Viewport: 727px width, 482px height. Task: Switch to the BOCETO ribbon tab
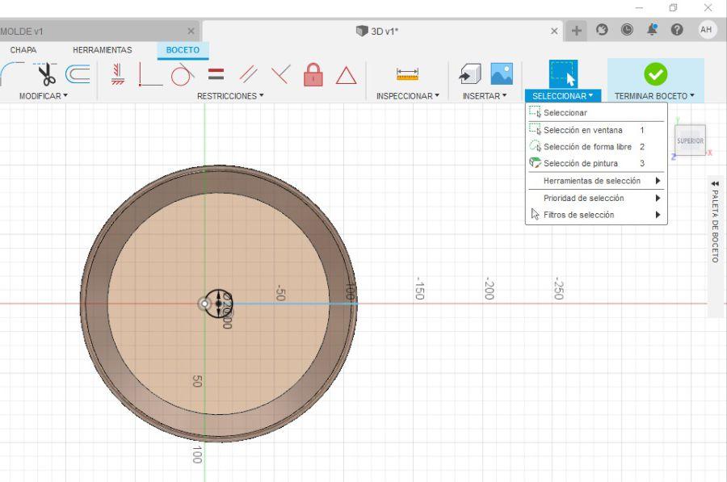pos(183,49)
